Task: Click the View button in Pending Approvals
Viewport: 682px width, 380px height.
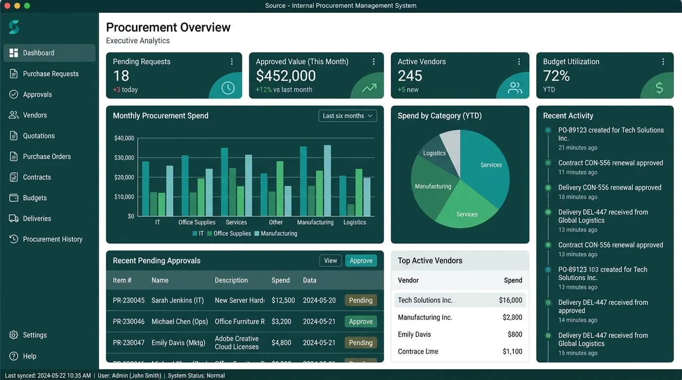Action: [331, 261]
